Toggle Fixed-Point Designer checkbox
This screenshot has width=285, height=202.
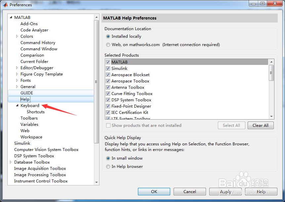coord(108,106)
